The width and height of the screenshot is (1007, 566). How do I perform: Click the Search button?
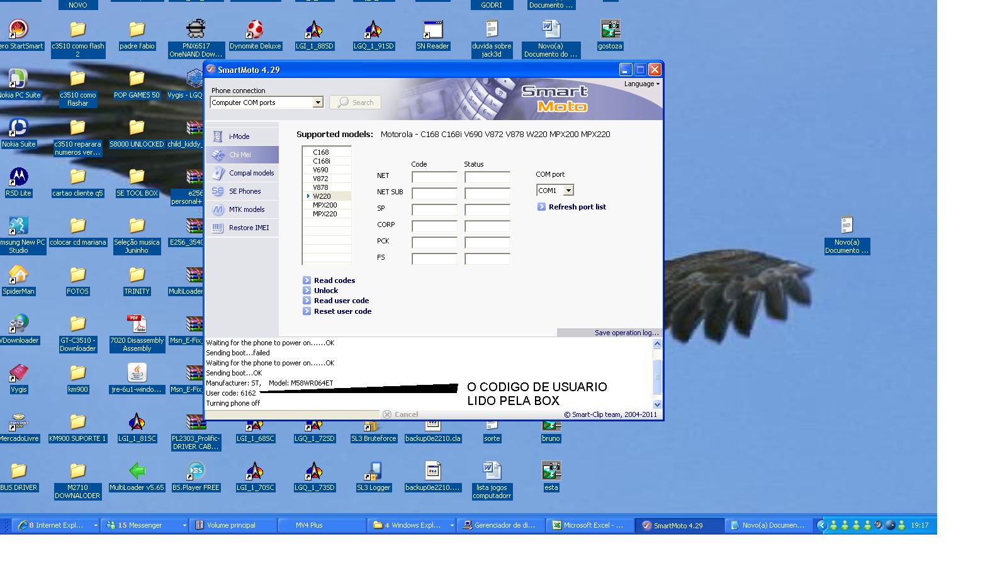[355, 103]
